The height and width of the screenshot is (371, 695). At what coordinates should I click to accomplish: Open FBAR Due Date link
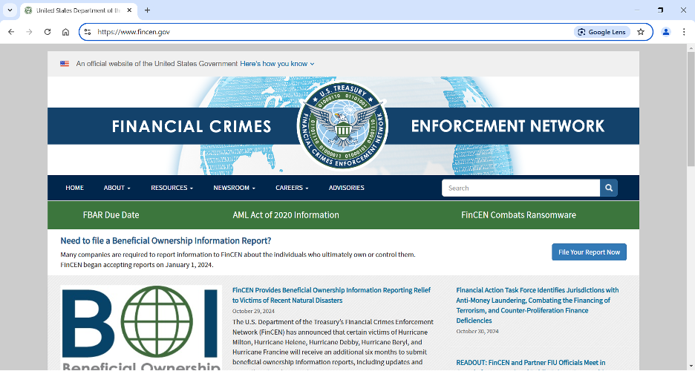[x=111, y=215]
